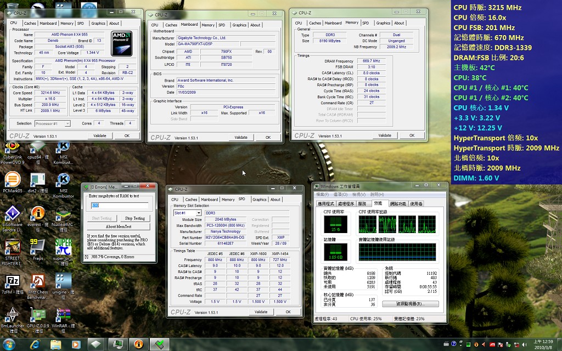Launch the SiSoftware Sandra desktop icon
Image resolution: width=562 pixels, height=351 pixels.
pos(12,219)
